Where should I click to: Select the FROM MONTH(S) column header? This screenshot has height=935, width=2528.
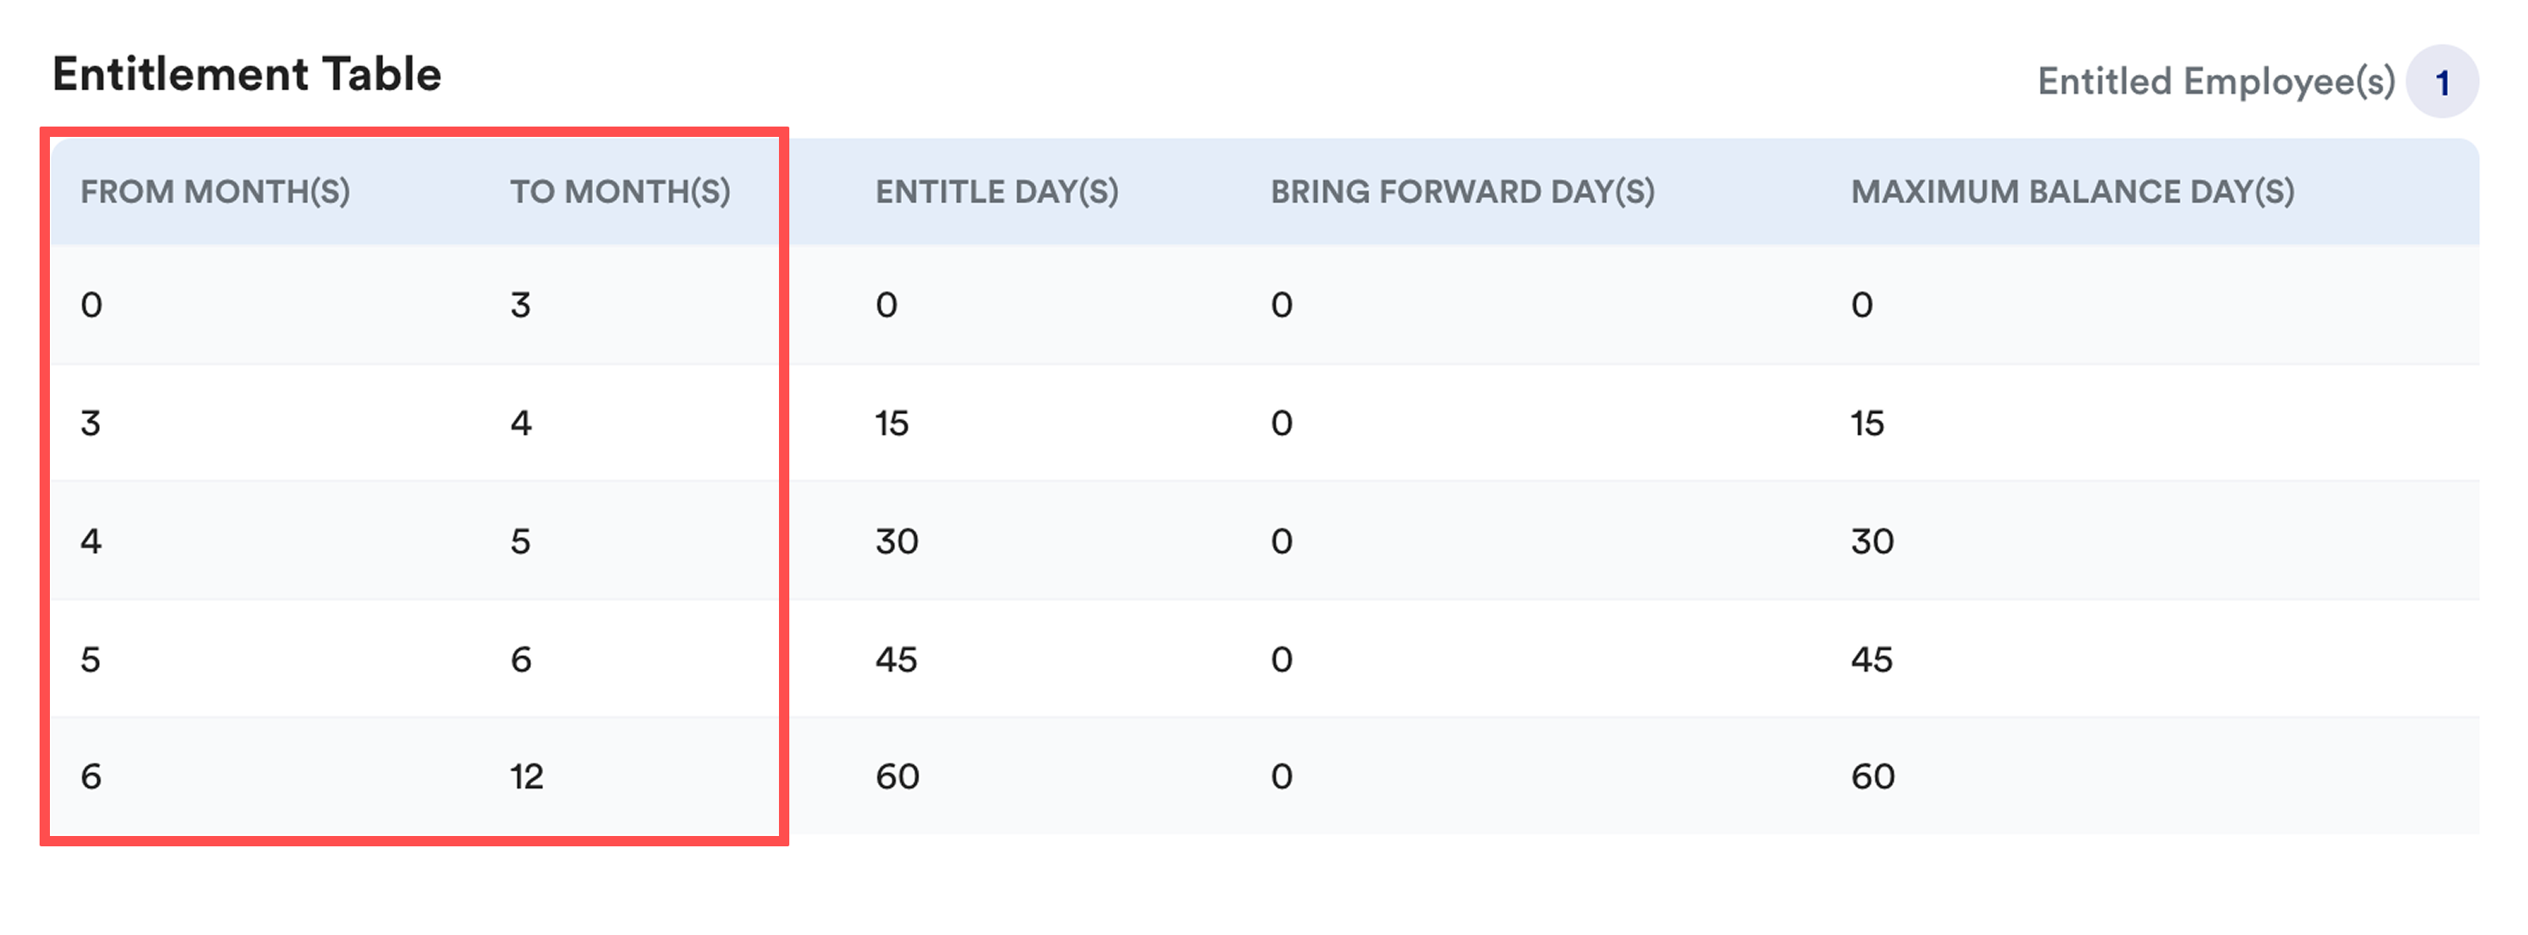coord(215,191)
